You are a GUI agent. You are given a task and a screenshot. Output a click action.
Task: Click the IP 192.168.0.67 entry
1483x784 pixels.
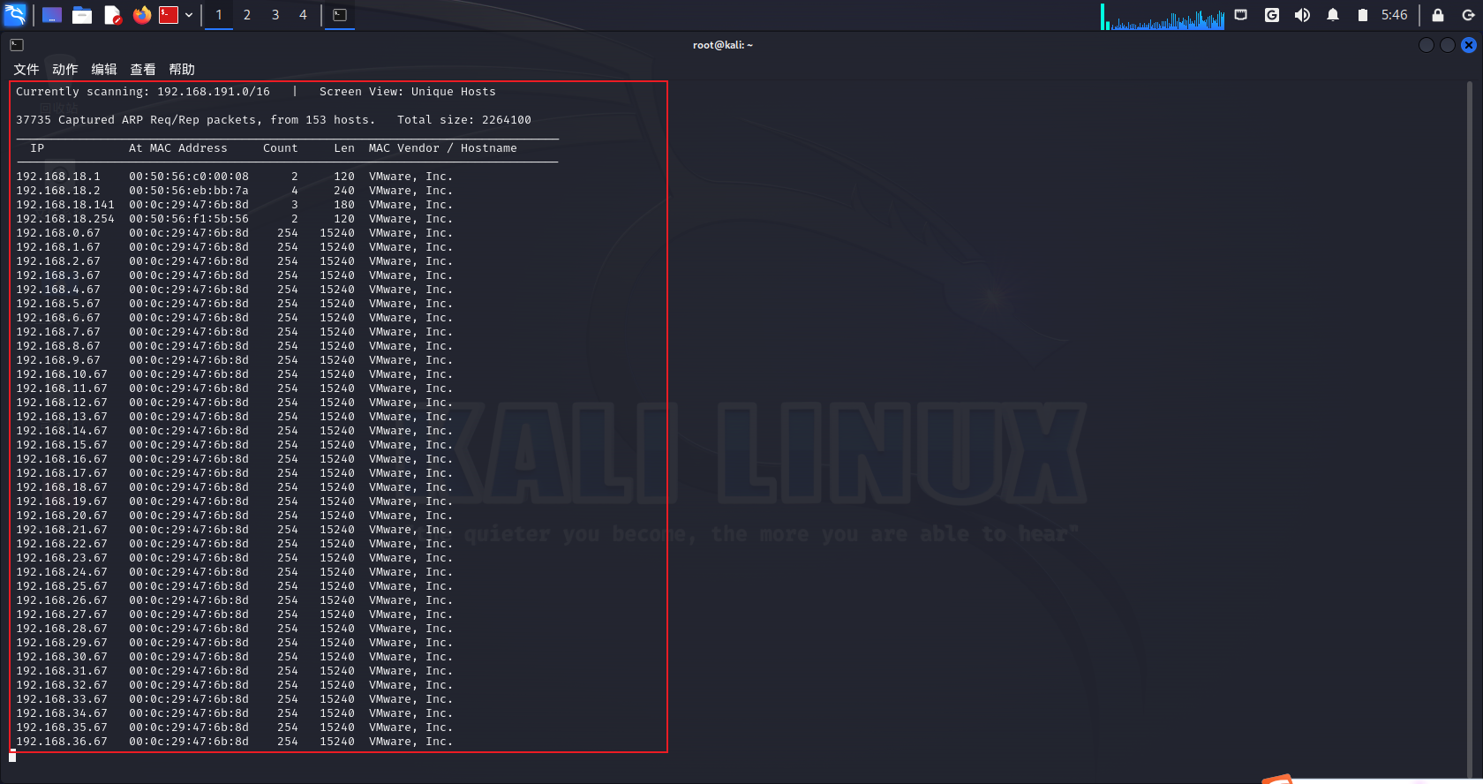click(x=58, y=233)
